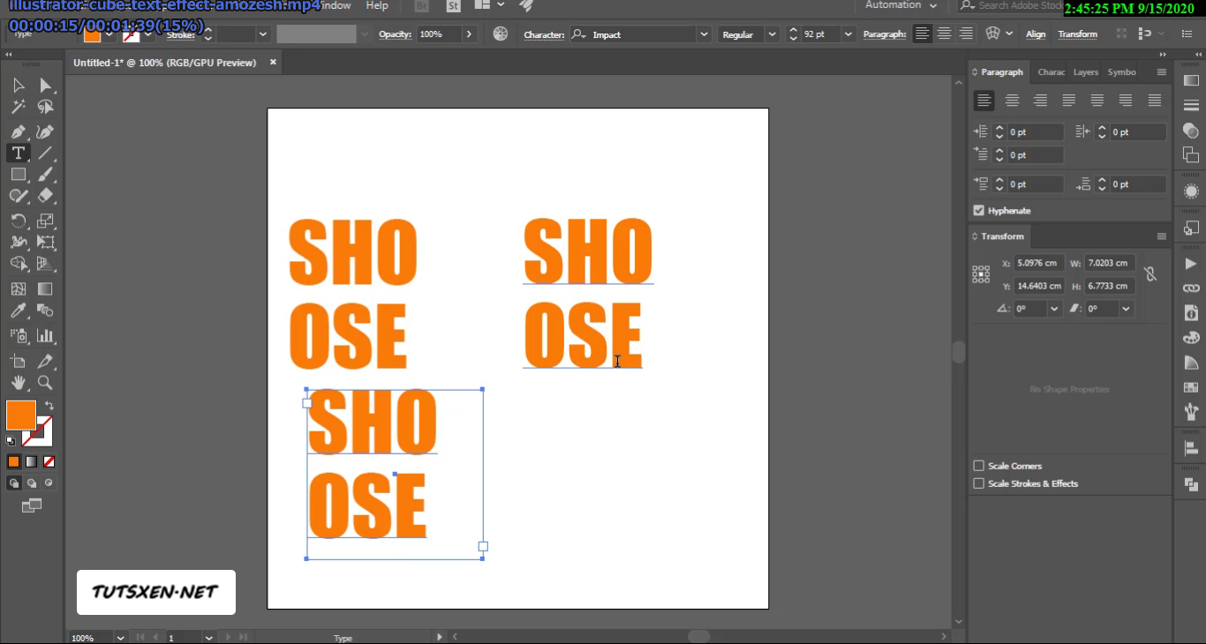Viewport: 1206px width, 644px height.
Task: Select the Shape Builder tool
Action: tap(18, 264)
